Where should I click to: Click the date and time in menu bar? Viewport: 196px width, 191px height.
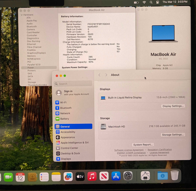[x=175, y=2]
